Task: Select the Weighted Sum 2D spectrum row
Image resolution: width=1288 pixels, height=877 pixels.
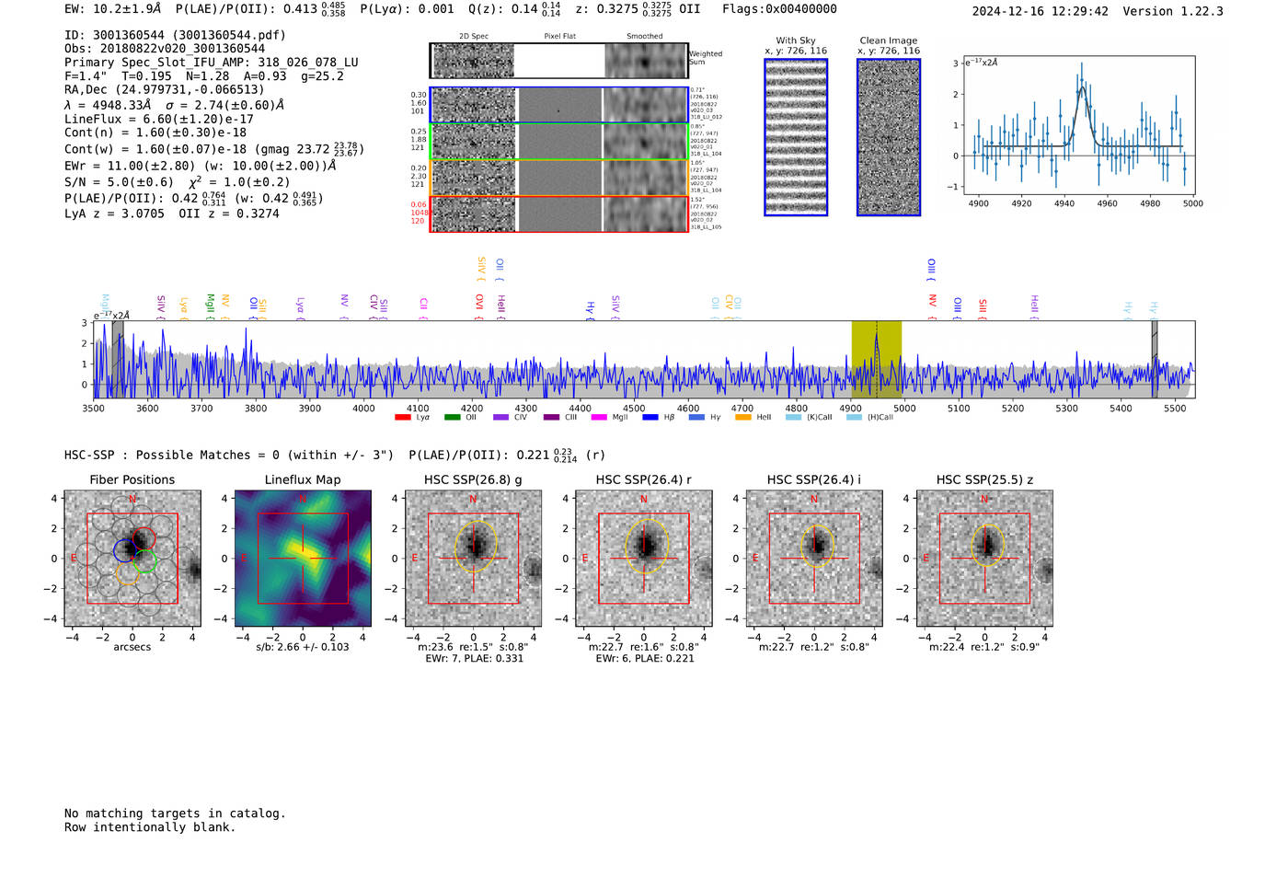Action: [558, 61]
